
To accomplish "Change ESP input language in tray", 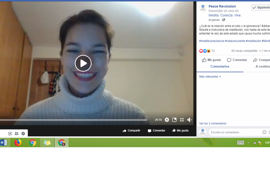I will coord(267,143).
